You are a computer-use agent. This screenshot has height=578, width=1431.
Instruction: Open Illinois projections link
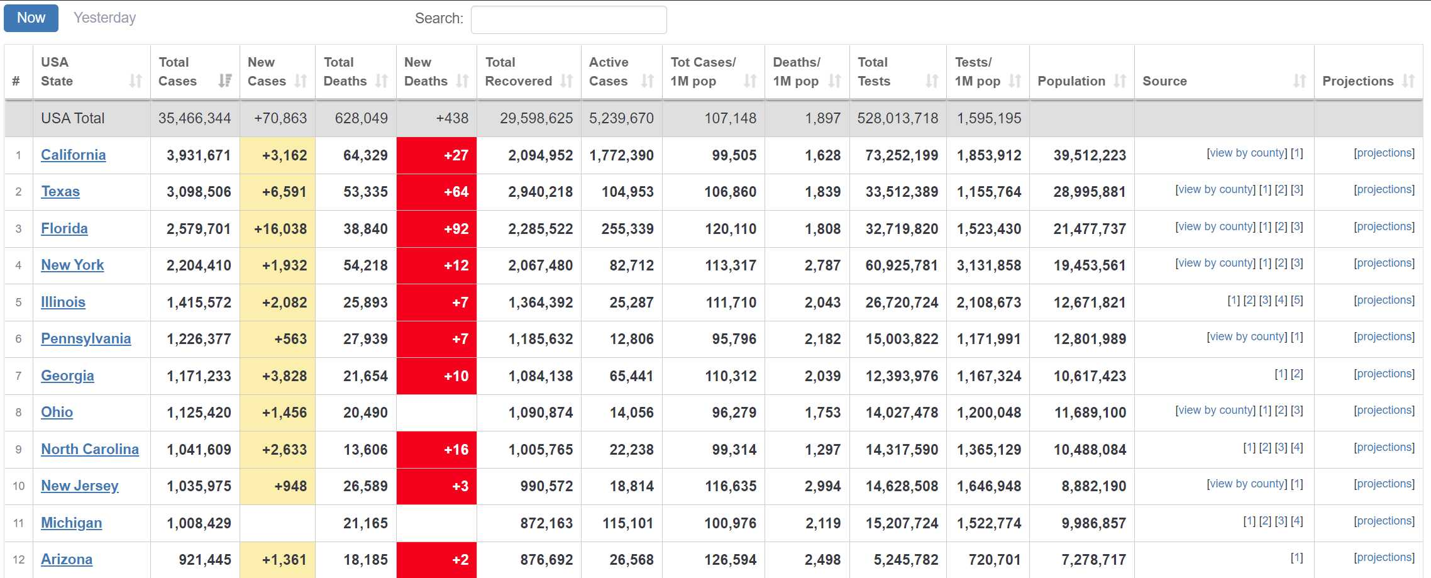[x=1384, y=300]
